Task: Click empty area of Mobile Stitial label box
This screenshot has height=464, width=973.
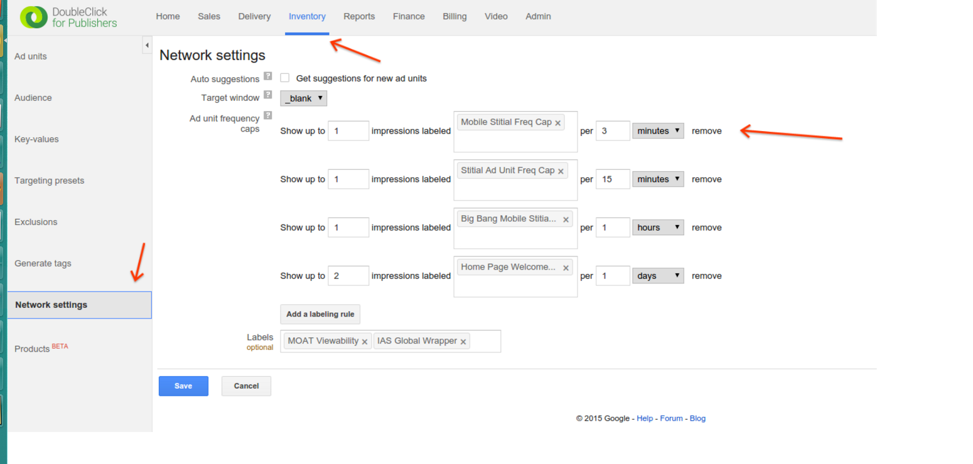Action: pos(515,142)
